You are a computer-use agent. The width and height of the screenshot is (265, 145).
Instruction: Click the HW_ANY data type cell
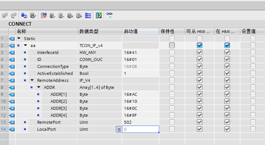coord(100,52)
